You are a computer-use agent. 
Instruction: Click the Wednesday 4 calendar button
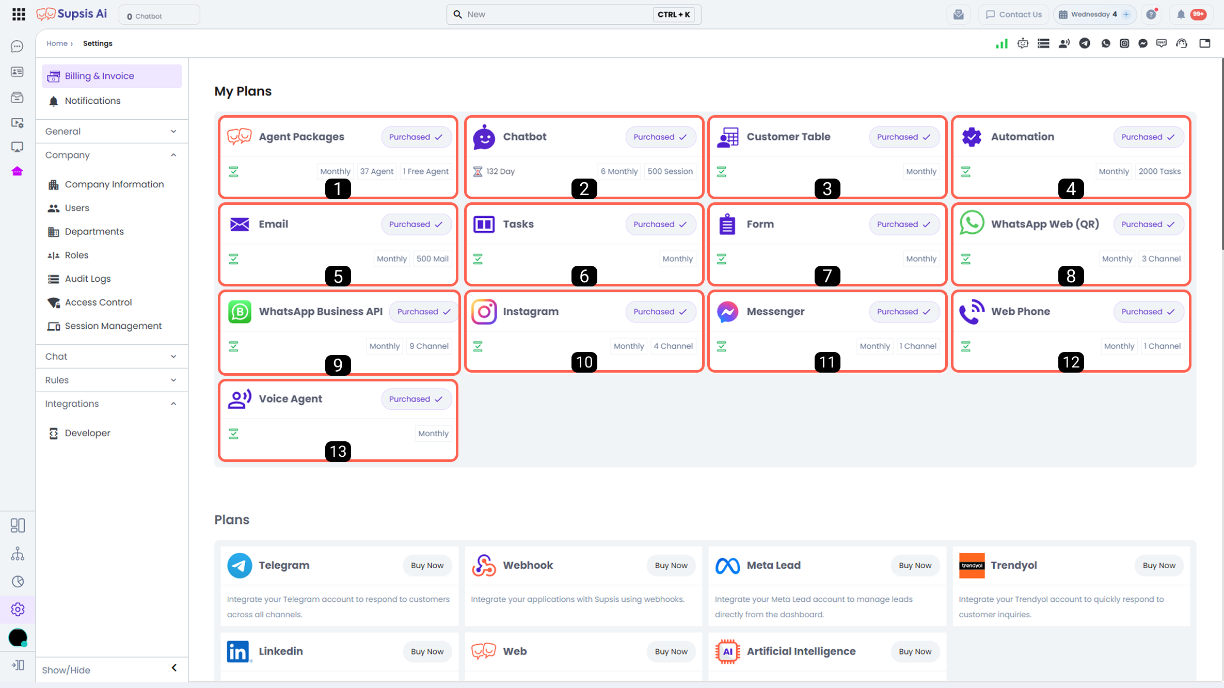pos(1094,14)
